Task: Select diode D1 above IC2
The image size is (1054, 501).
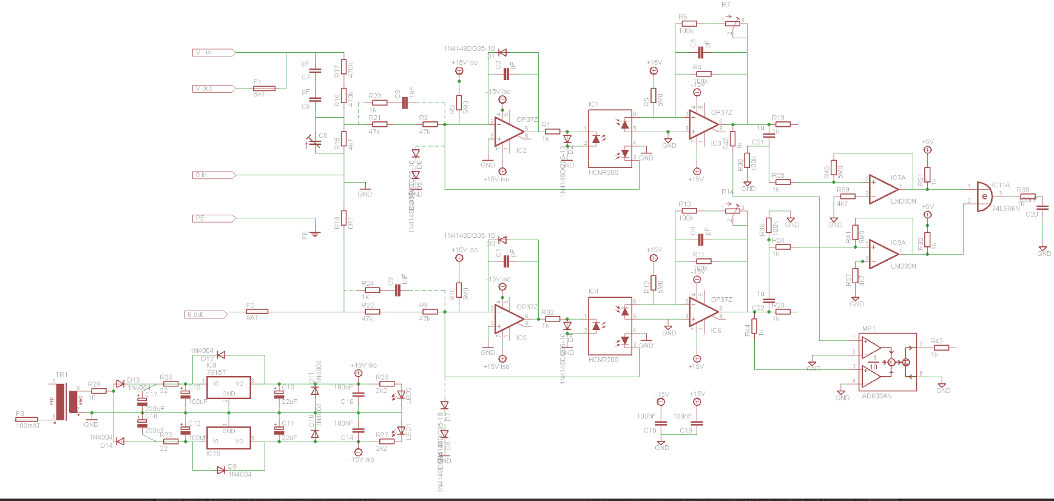Action: (502, 53)
